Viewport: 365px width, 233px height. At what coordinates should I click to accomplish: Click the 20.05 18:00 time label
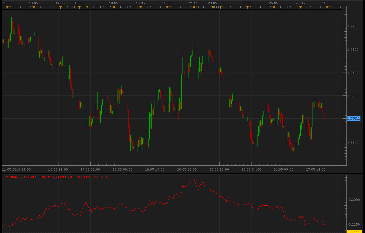click(187, 169)
